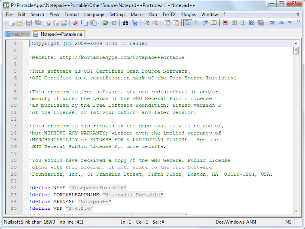Click the Open file folder icon
305x229 pixels.
coord(20,23)
